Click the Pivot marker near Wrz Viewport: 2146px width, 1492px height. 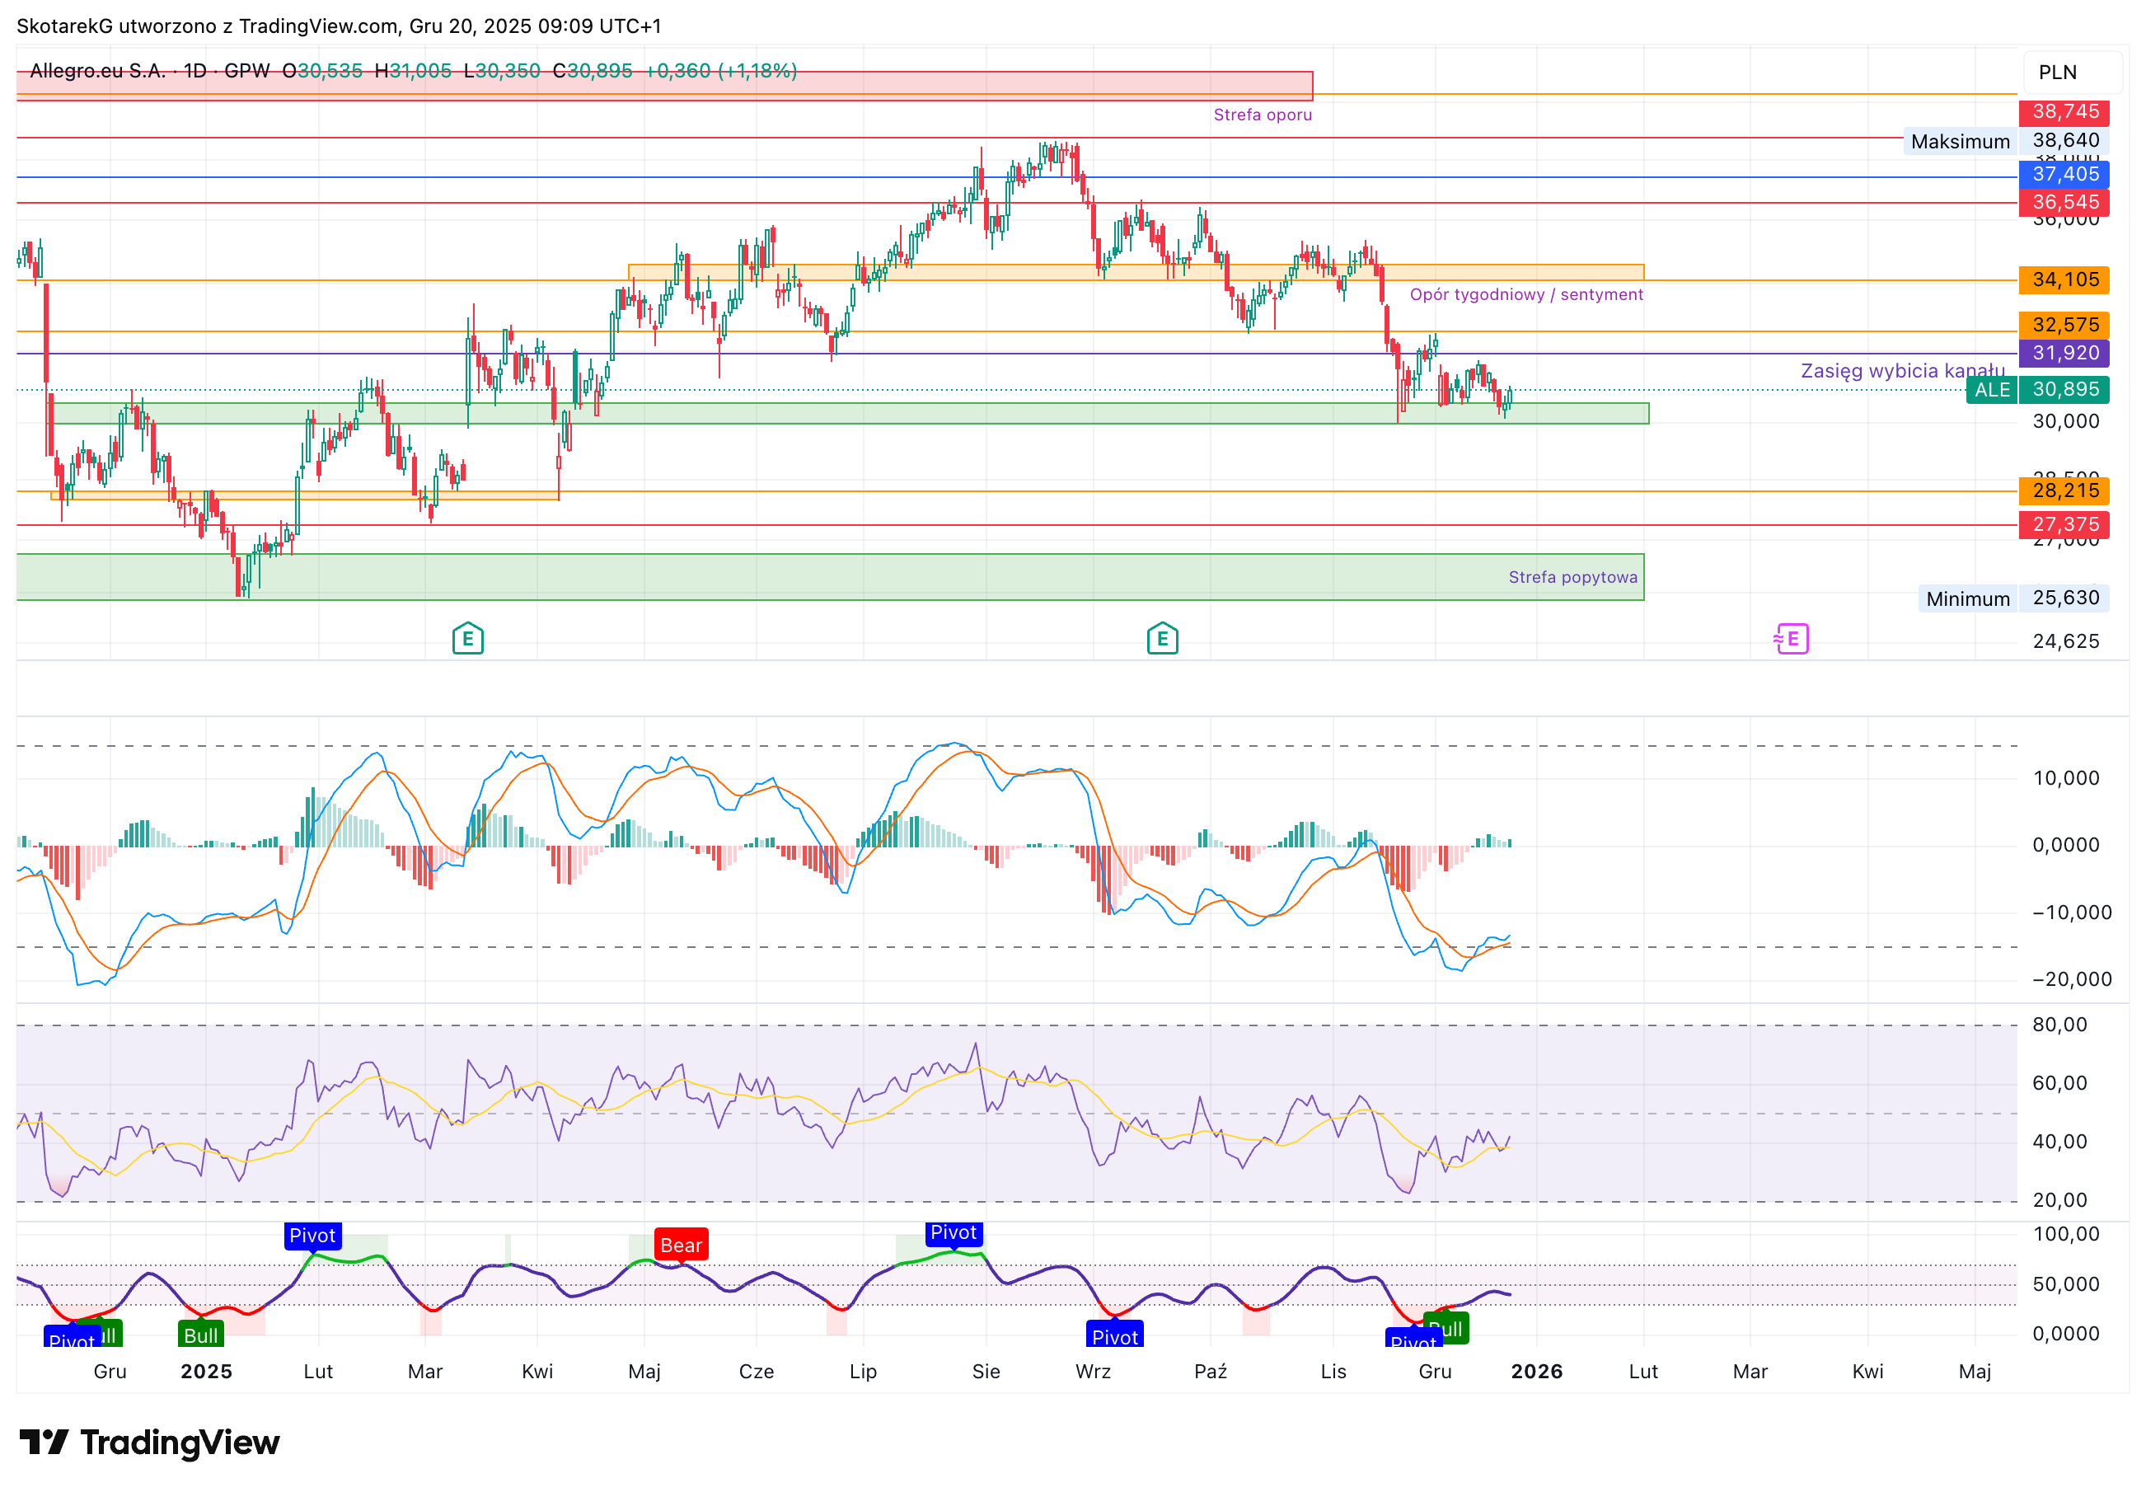pos(1115,1335)
